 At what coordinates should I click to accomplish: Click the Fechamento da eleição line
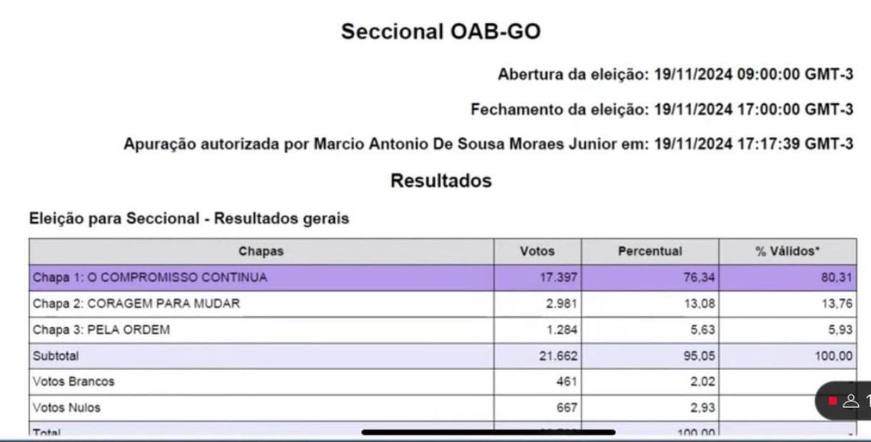pyautogui.click(x=661, y=110)
